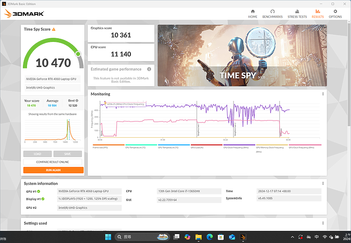This screenshot has width=351, height=243.
Task: Toggle the Frame rate (FPS) legend item
Action: click(108, 146)
